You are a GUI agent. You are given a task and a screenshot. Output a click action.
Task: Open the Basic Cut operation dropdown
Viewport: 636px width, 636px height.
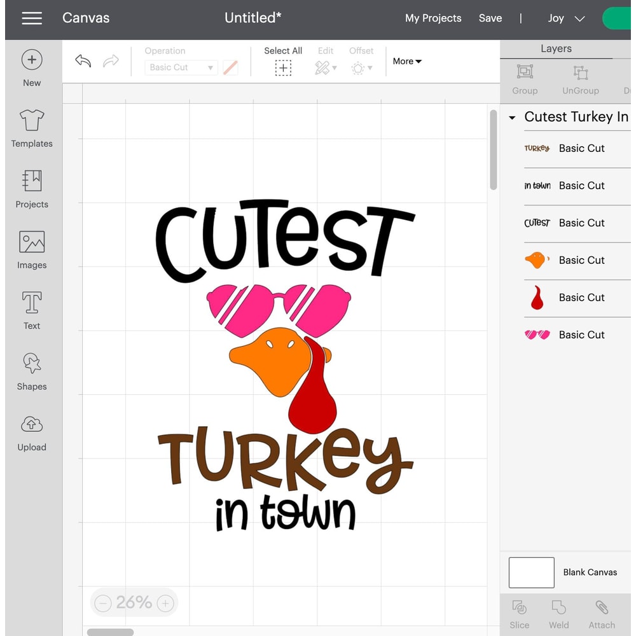181,67
